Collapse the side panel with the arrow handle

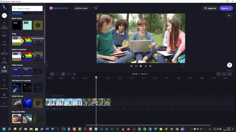click(46, 65)
